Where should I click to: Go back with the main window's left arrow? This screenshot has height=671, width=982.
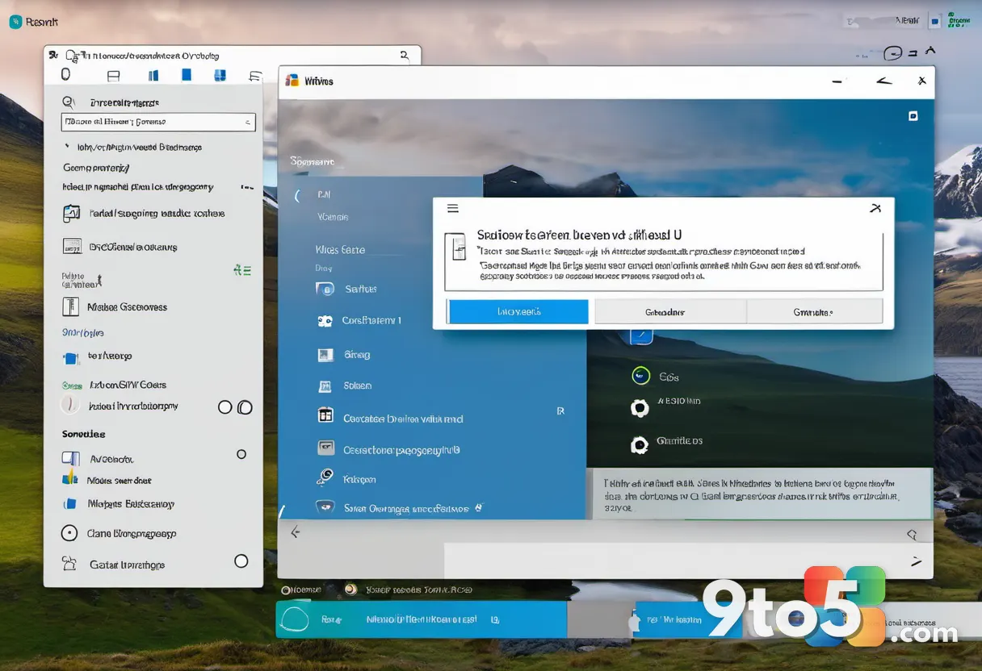pyautogui.click(x=296, y=531)
